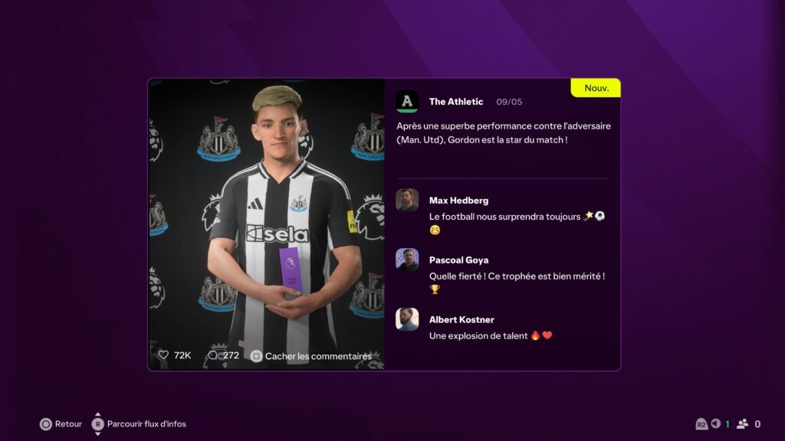Select Pascoal Goya's avatar
This screenshot has width=785, height=441.
407,260
